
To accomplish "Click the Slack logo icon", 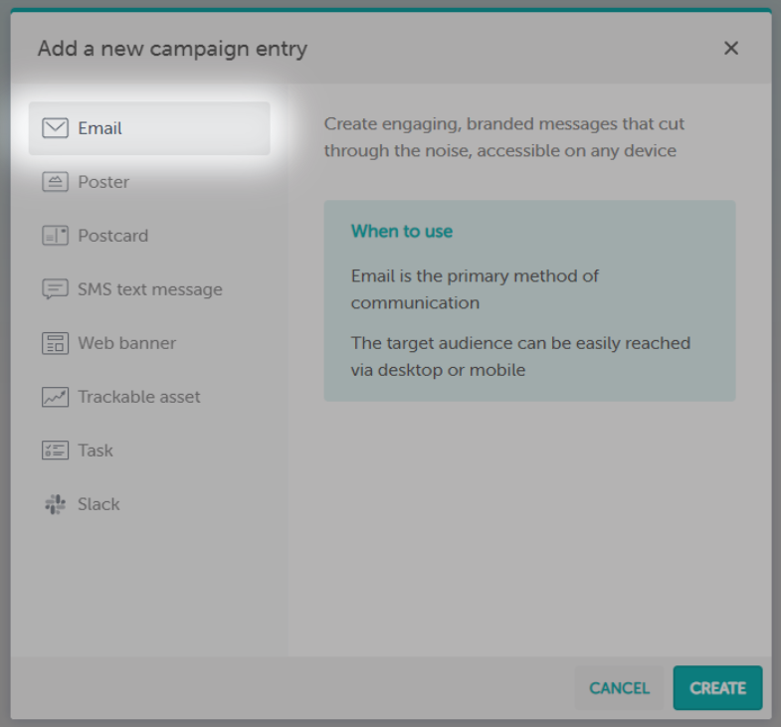I will click(55, 504).
